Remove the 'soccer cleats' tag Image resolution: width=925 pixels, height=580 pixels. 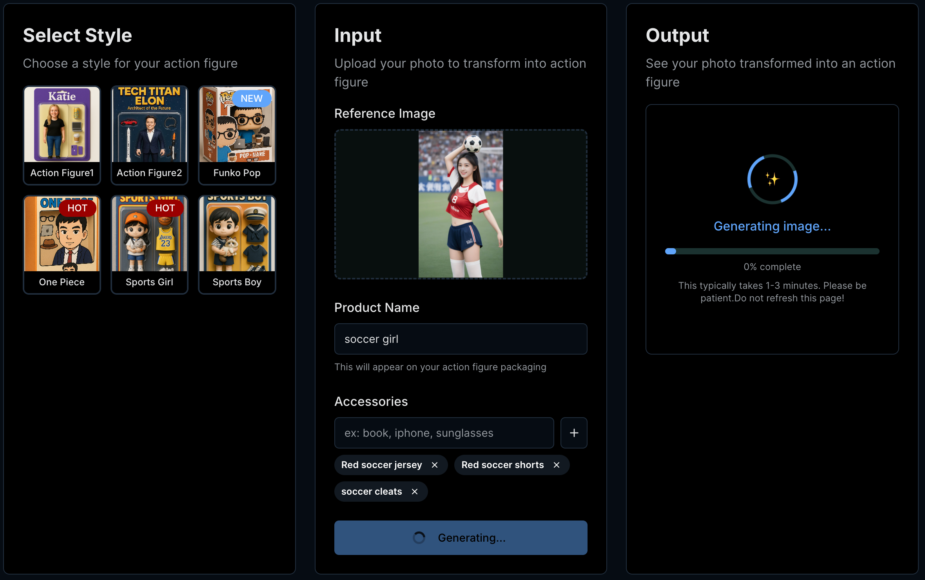[x=415, y=492]
